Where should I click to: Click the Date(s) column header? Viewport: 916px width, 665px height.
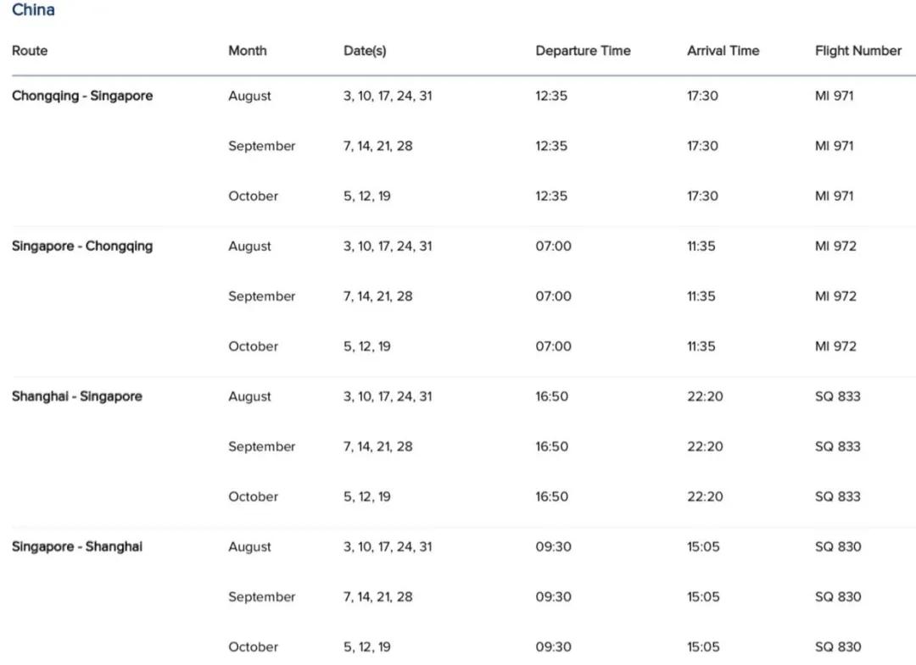pos(365,51)
